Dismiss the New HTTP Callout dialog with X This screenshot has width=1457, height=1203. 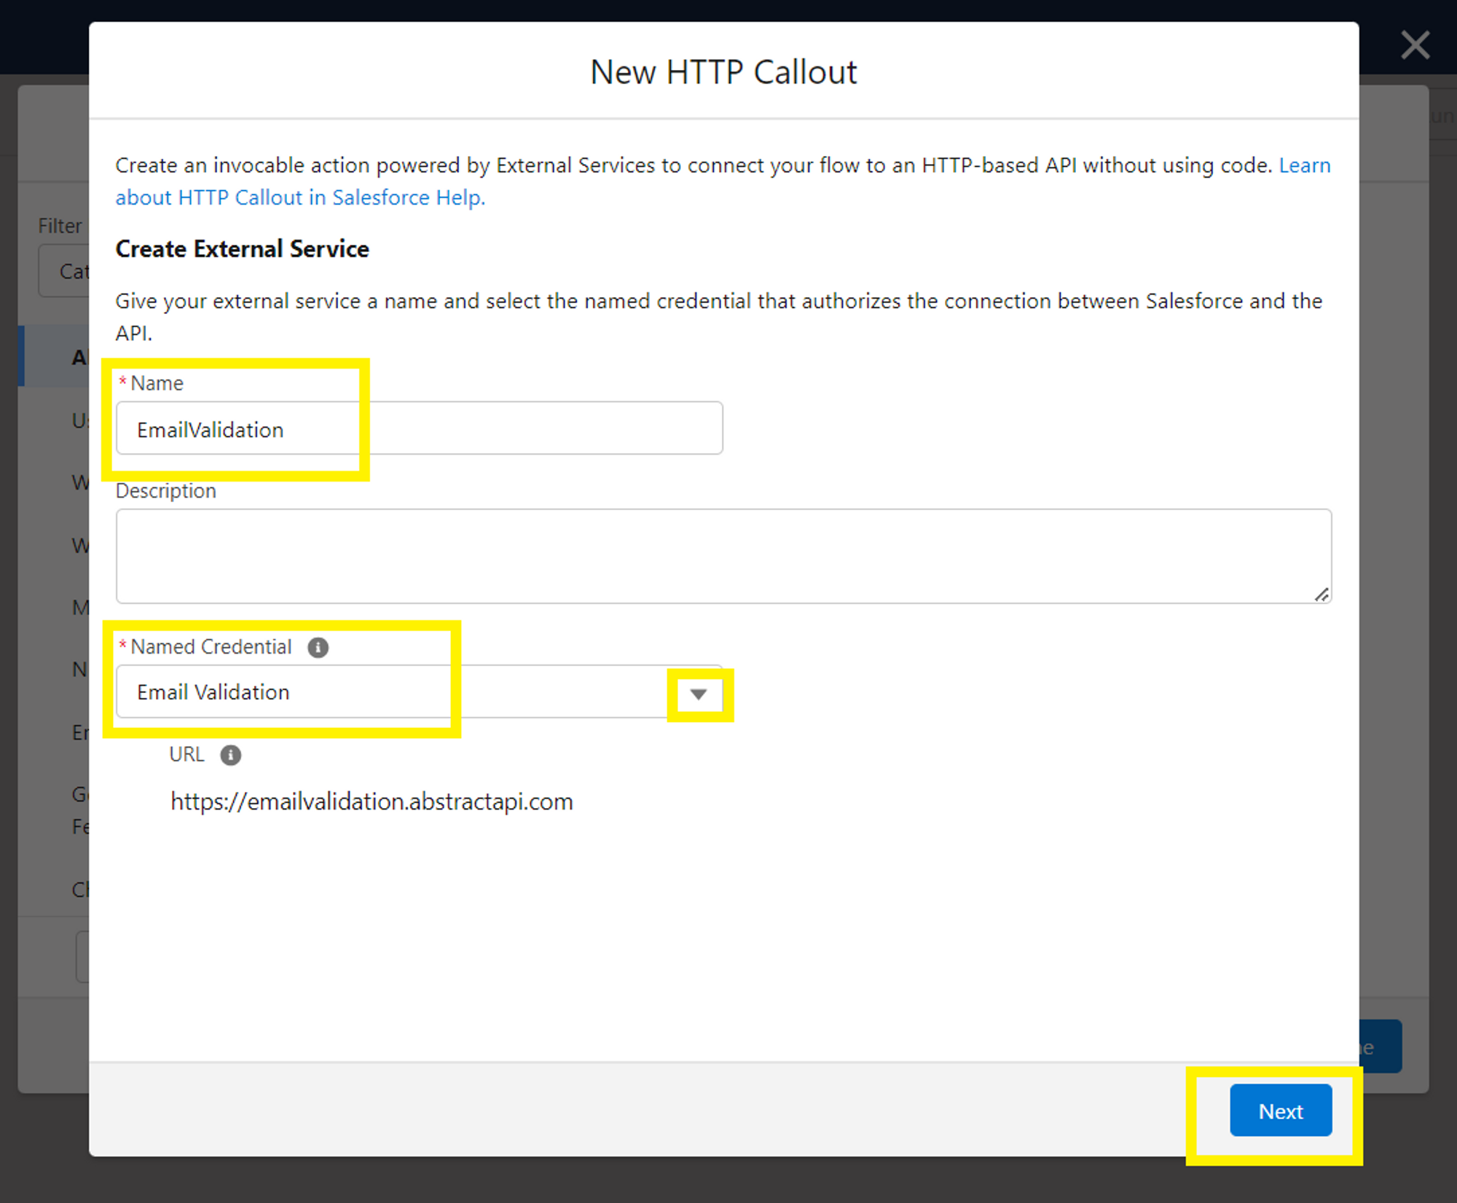[x=1415, y=45]
